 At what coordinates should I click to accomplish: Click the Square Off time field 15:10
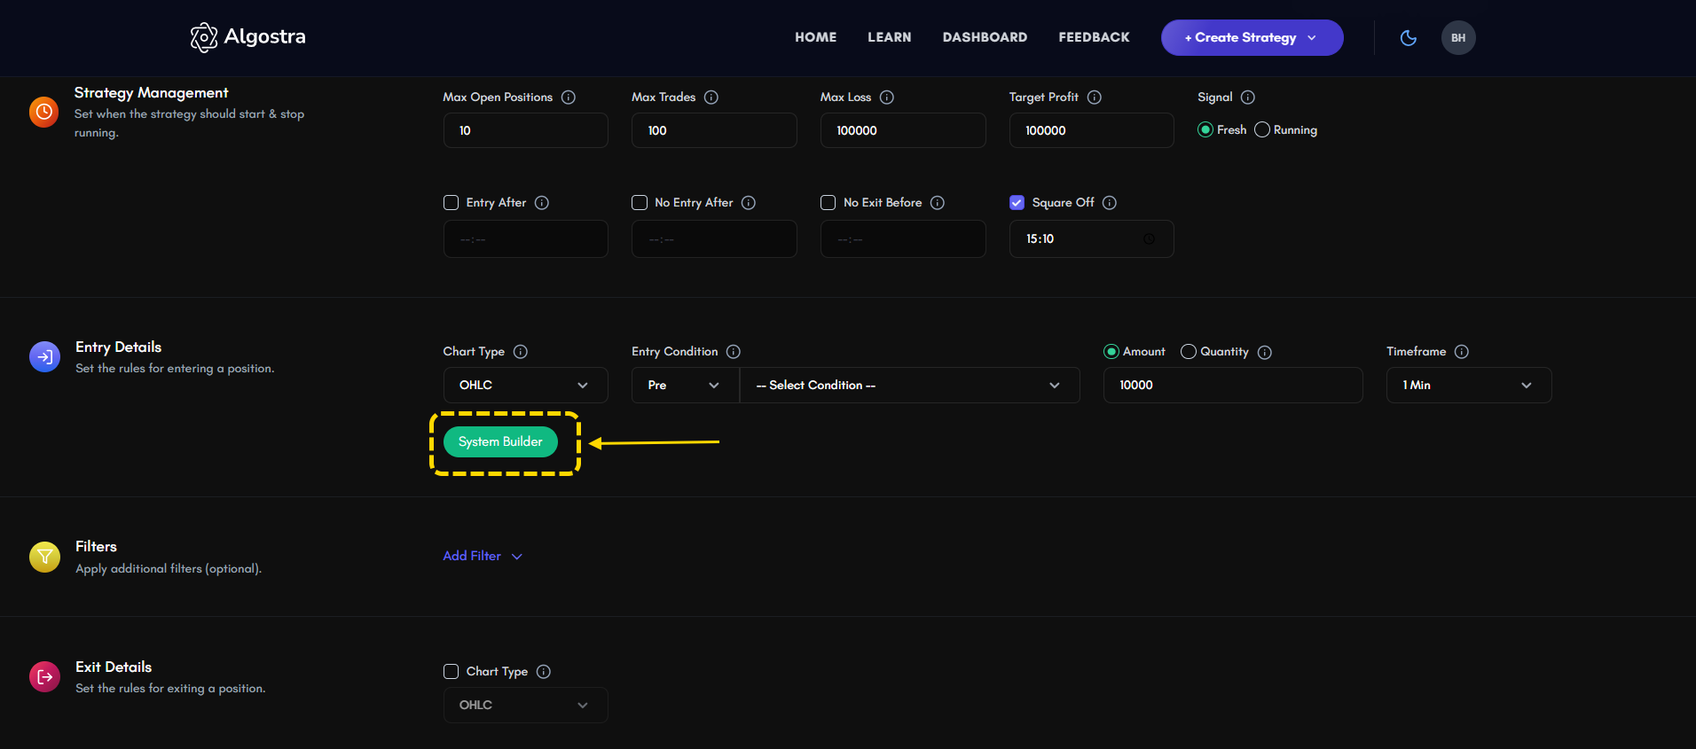point(1091,239)
